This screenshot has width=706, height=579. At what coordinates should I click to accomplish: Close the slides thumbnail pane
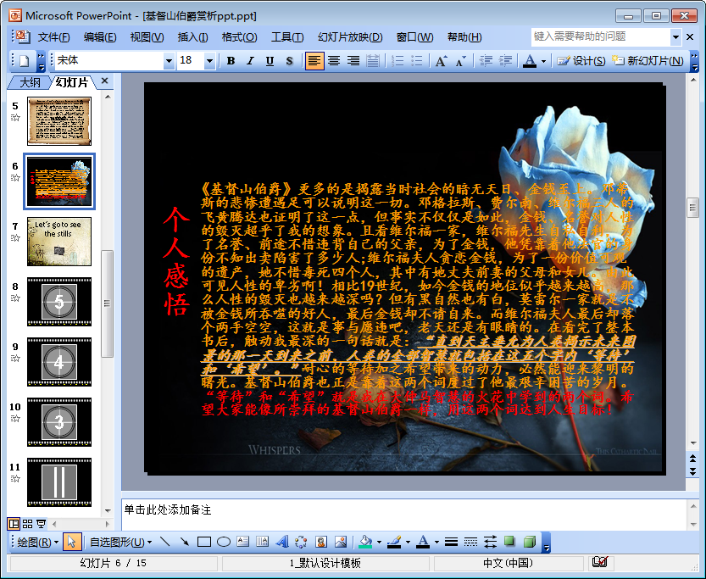tap(104, 81)
